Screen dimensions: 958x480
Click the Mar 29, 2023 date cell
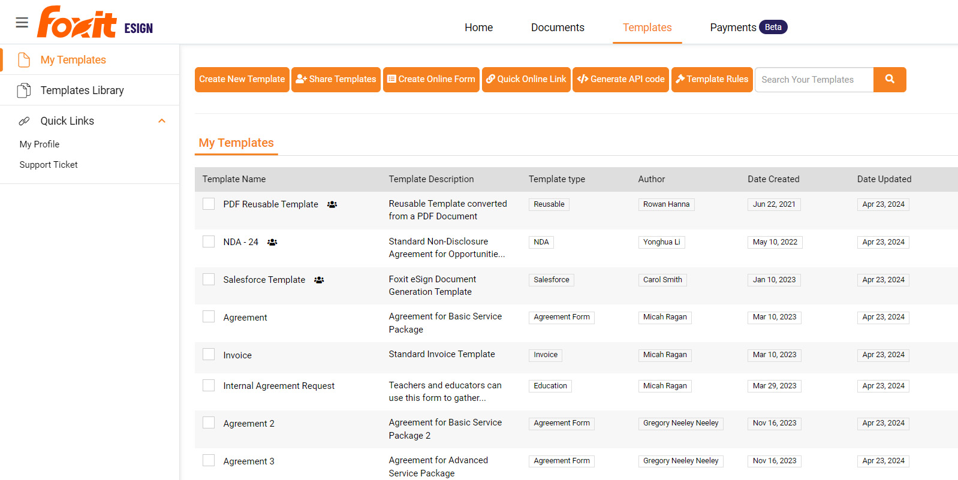775,386
